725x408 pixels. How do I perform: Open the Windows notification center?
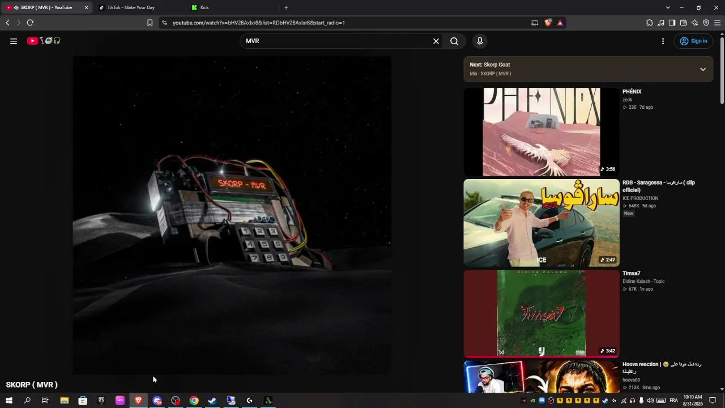[x=713, y=401]
